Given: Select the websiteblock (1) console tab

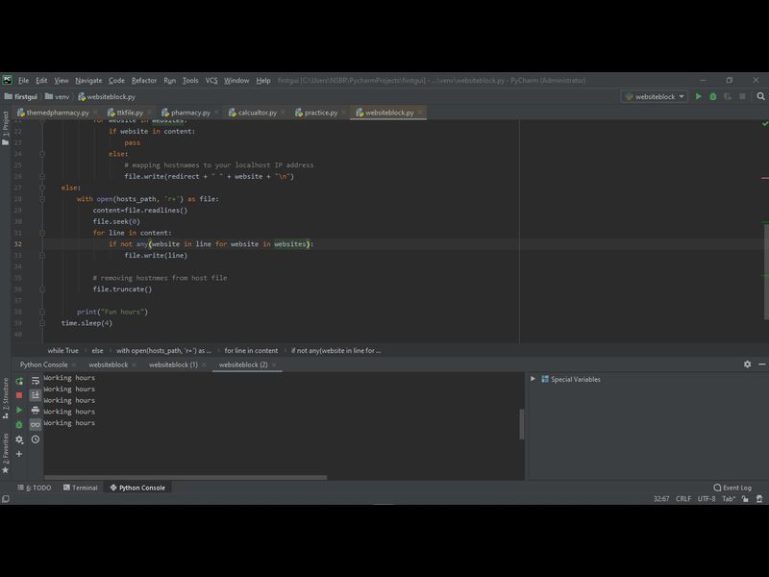Looking at the screenshot, I should click(x=173, y=364).
